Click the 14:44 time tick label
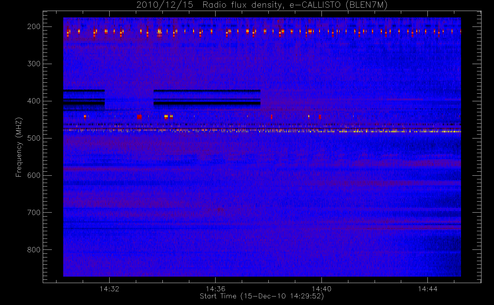The height and width of the screenshot is (305, 494). [427, 289]
